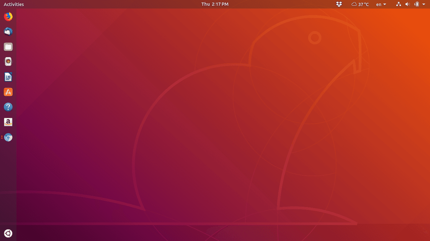The image size is (430, 241).
Task: Open the Dropbox tray indicator
Action: pos(339,4)
